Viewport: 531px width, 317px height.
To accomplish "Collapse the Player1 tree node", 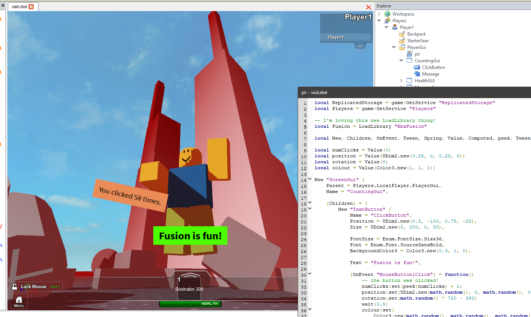I will (x=387, y=27).
